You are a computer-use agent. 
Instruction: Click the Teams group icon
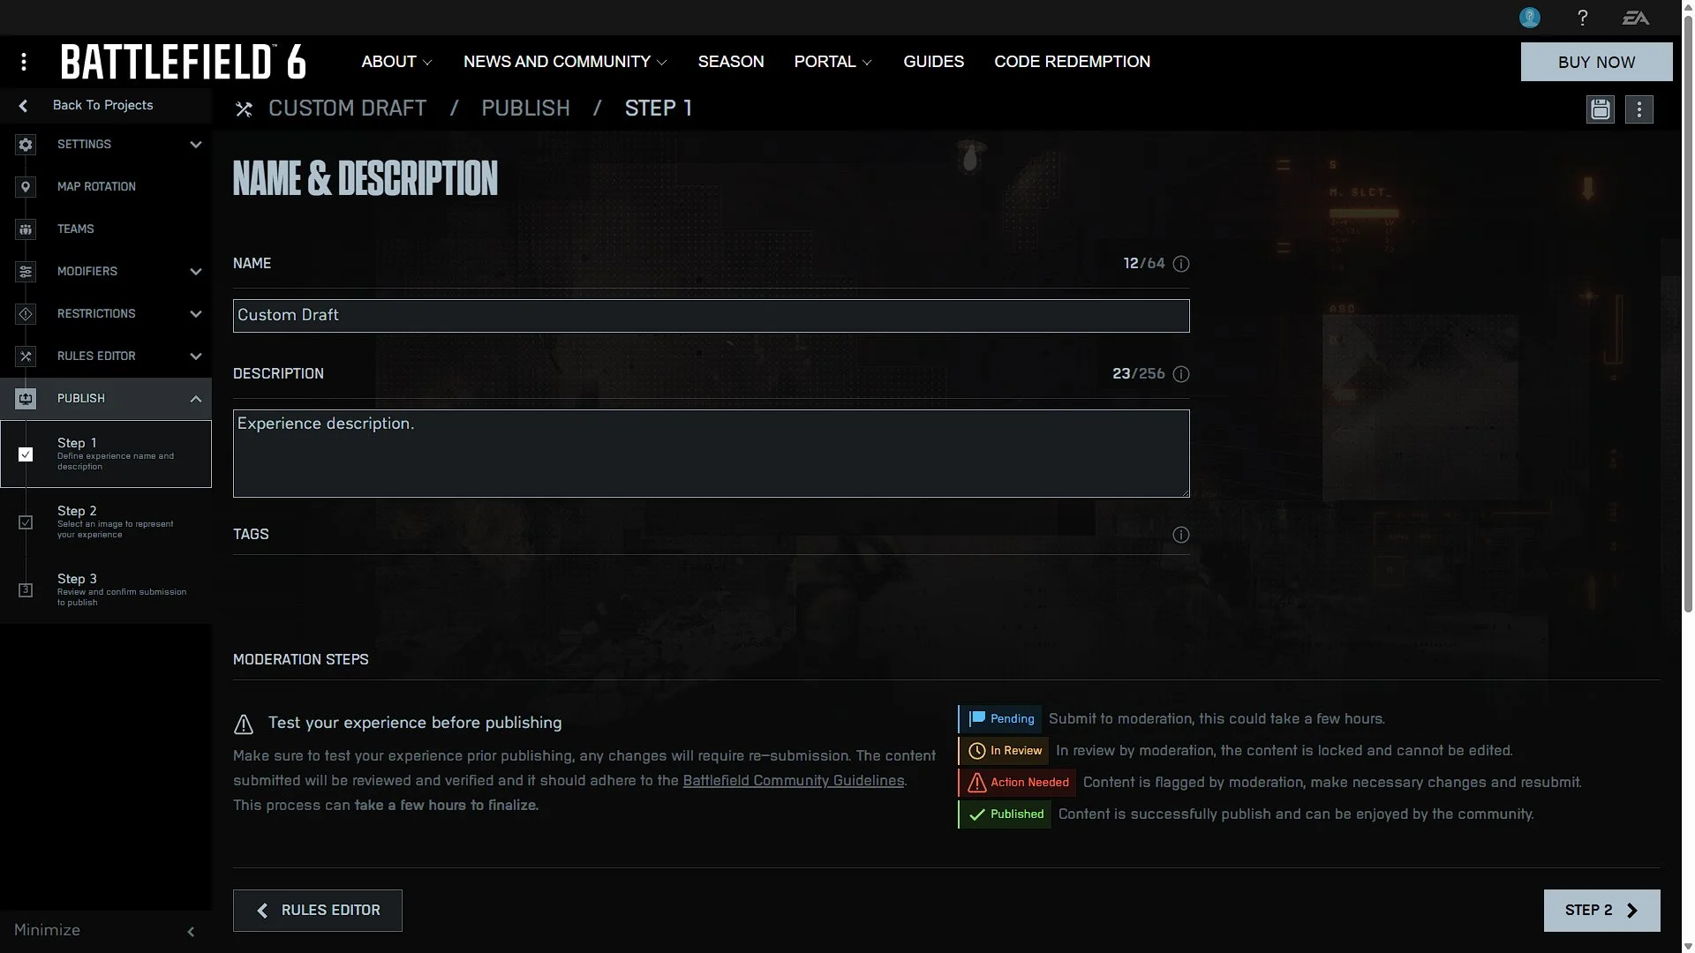point(26,229)
